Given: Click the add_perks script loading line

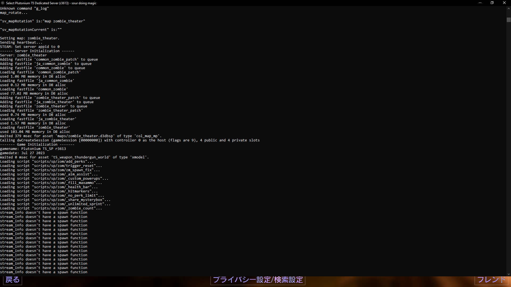Looking at the screenshot, I should click(47, 162).
